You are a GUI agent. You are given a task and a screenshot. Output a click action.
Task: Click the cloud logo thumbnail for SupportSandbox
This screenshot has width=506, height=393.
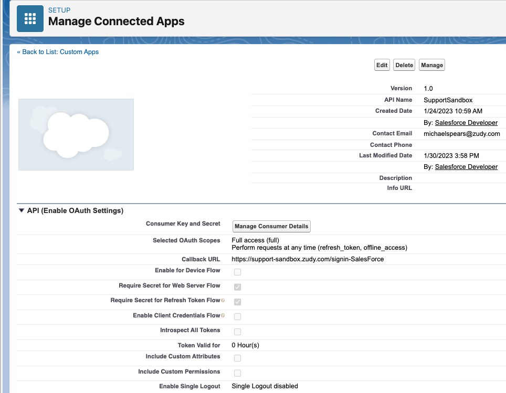[76, 134]
